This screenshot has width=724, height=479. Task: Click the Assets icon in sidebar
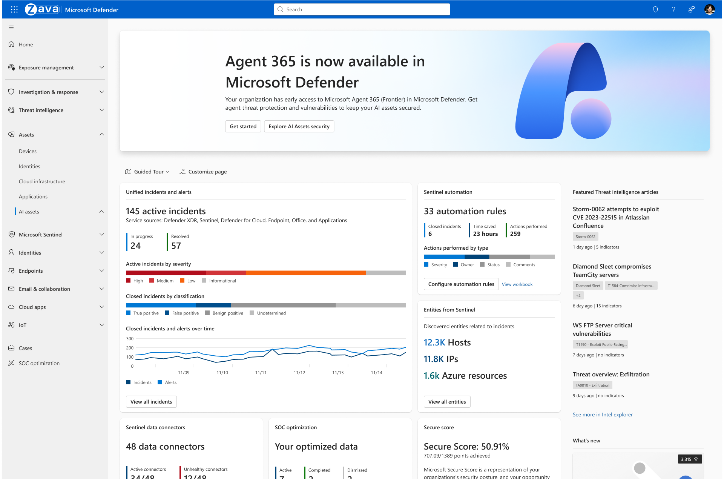click(x=11, y=134)
